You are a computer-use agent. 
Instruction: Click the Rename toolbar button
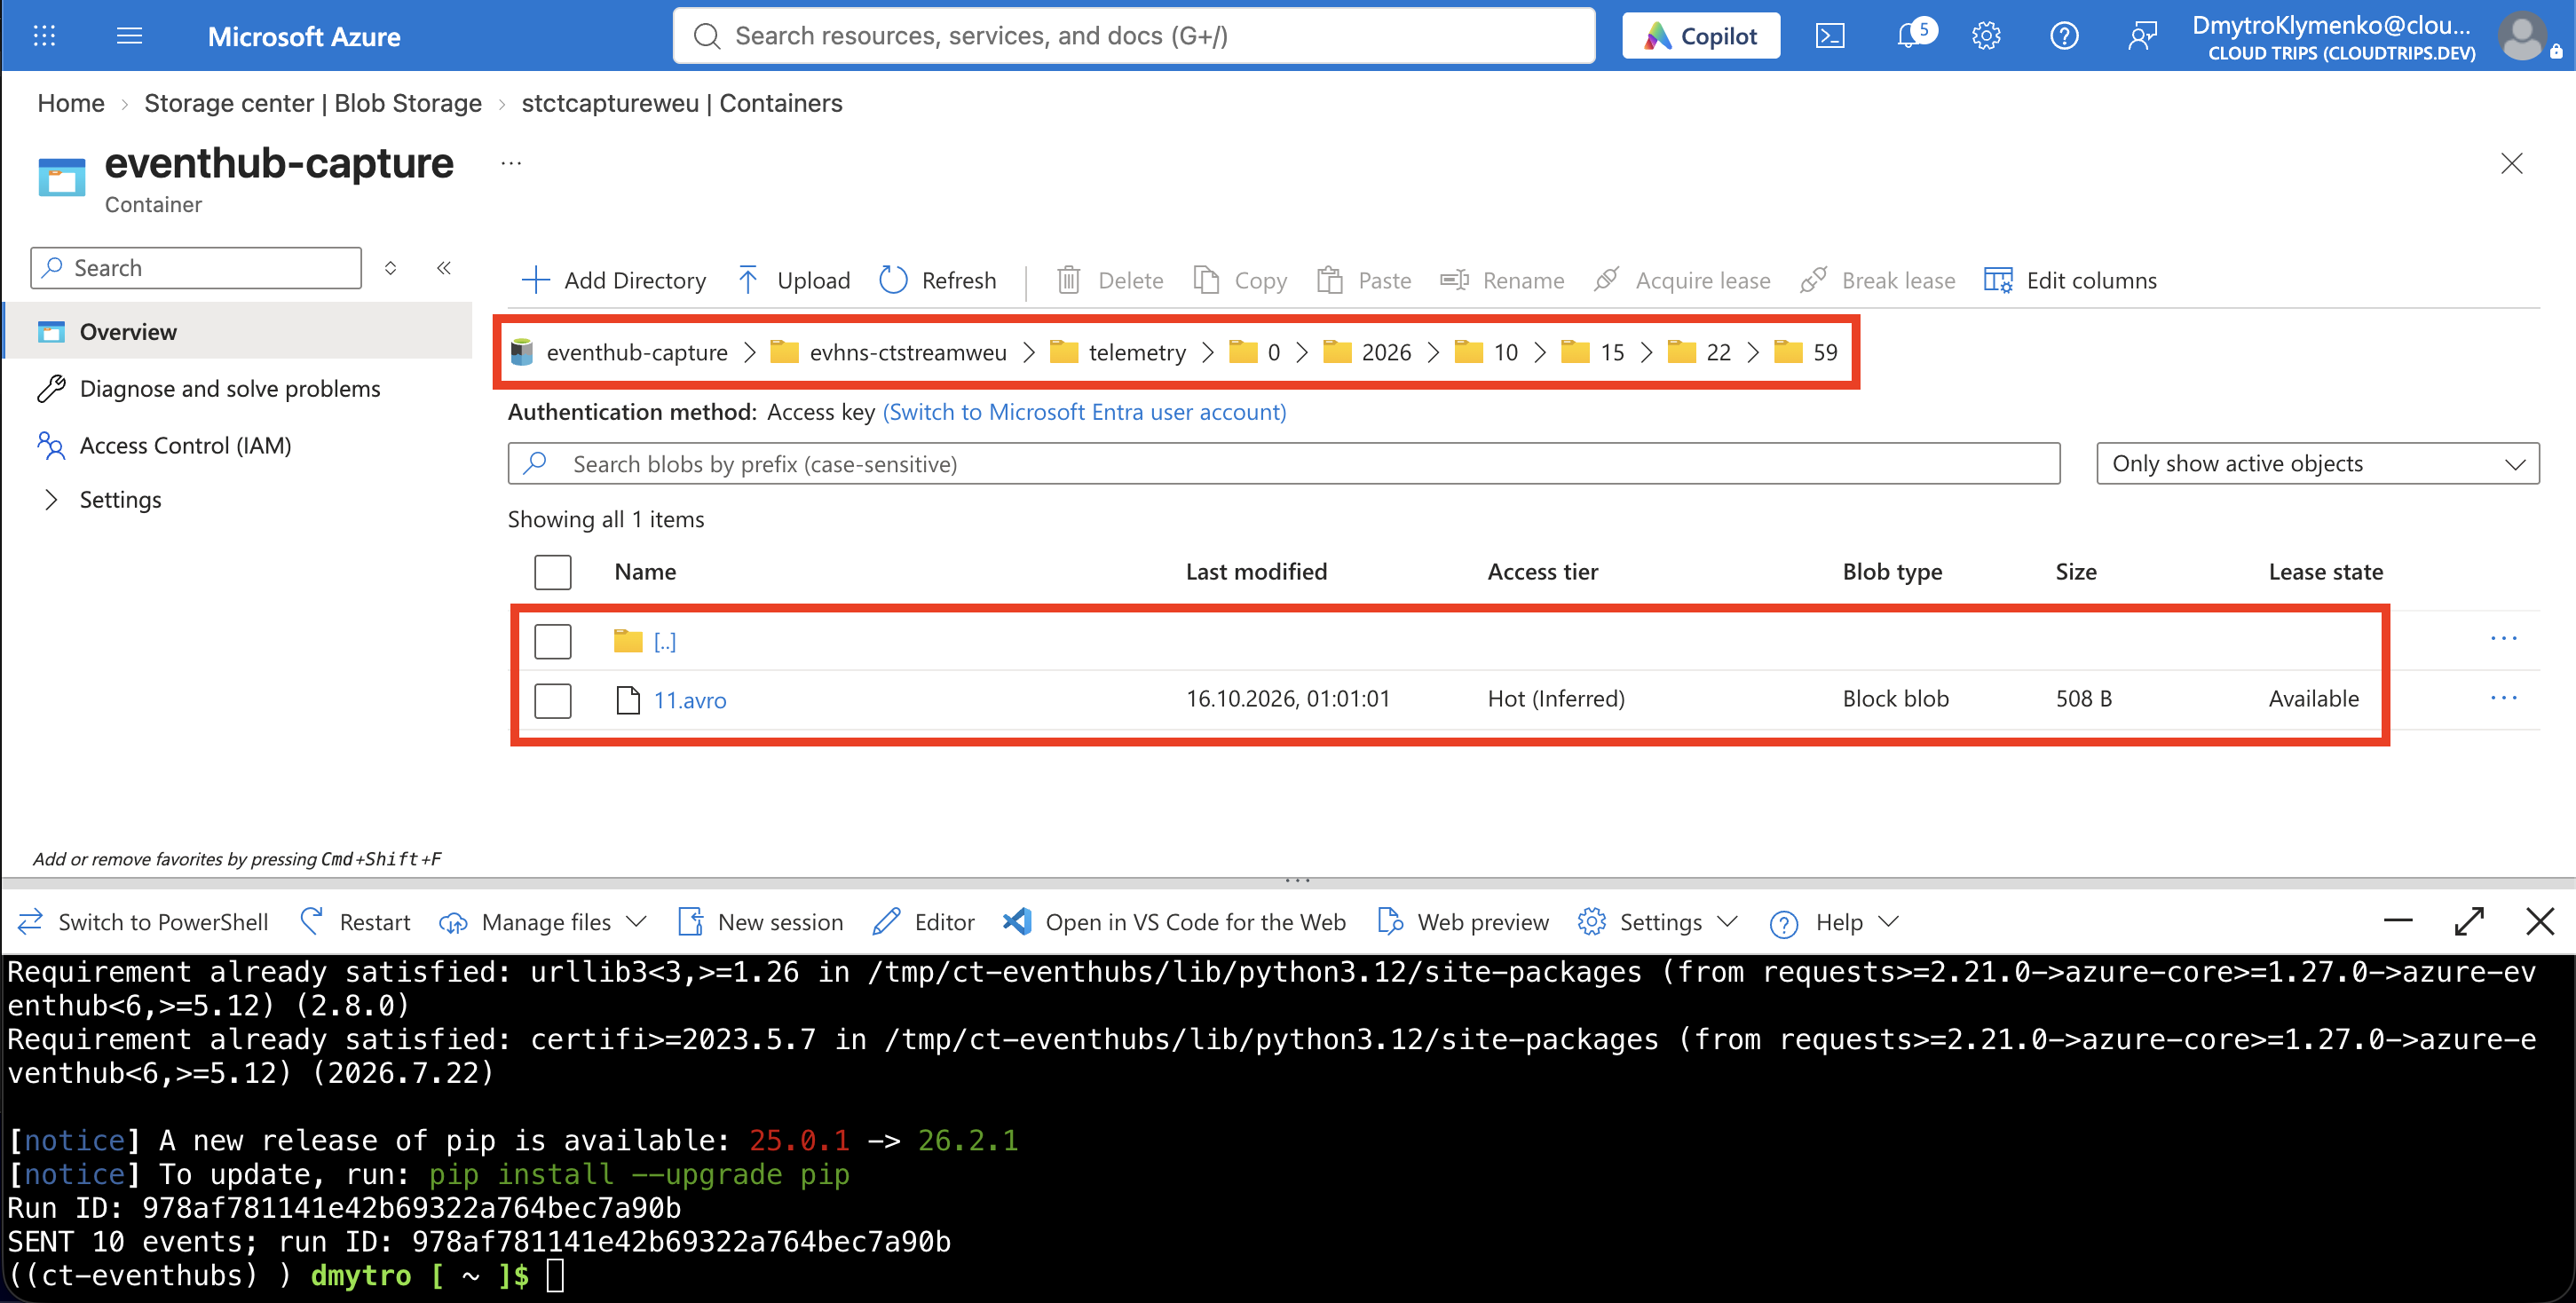[x=1502, y=280]
